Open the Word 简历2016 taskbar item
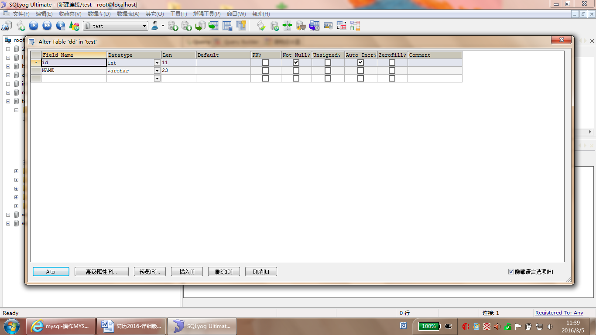This screenshot has width=596, height=335. 131,326
